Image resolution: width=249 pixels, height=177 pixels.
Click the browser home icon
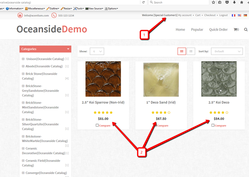coord(242,2)
